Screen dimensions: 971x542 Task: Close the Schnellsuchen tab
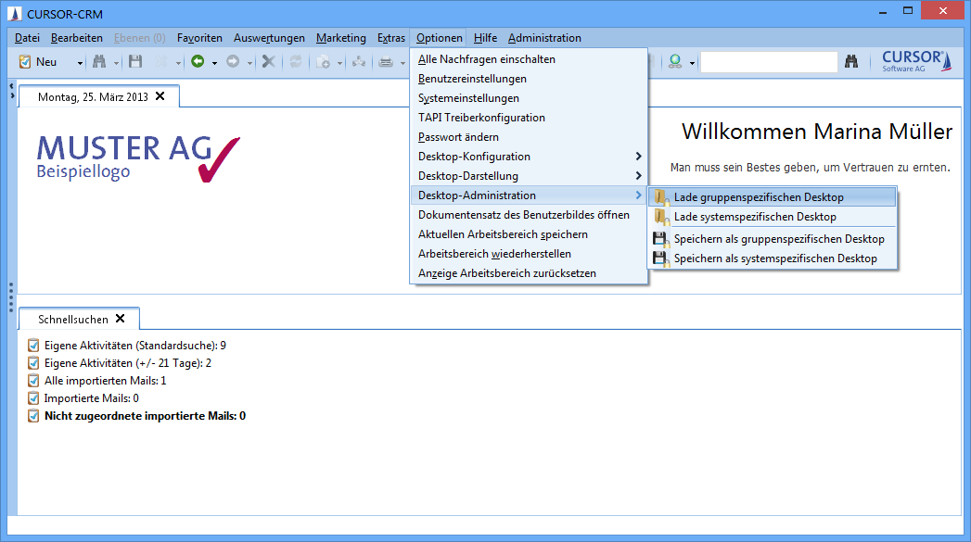[x=120, y=319]
